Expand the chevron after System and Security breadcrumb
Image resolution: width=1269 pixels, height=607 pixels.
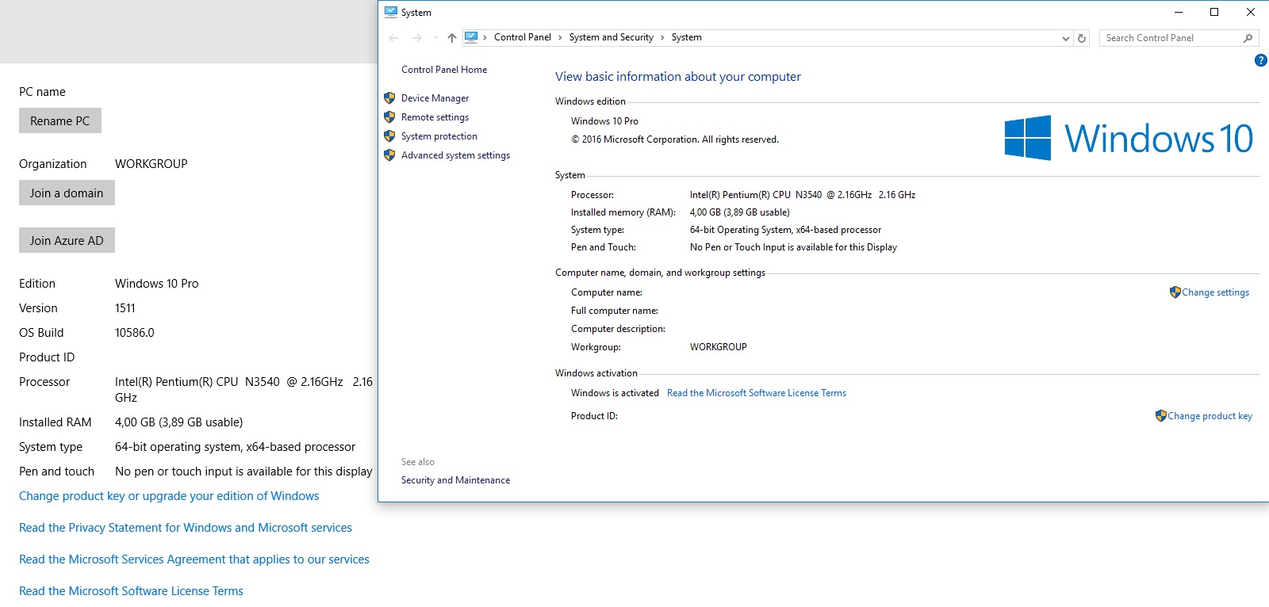click(x=662, y=37)
